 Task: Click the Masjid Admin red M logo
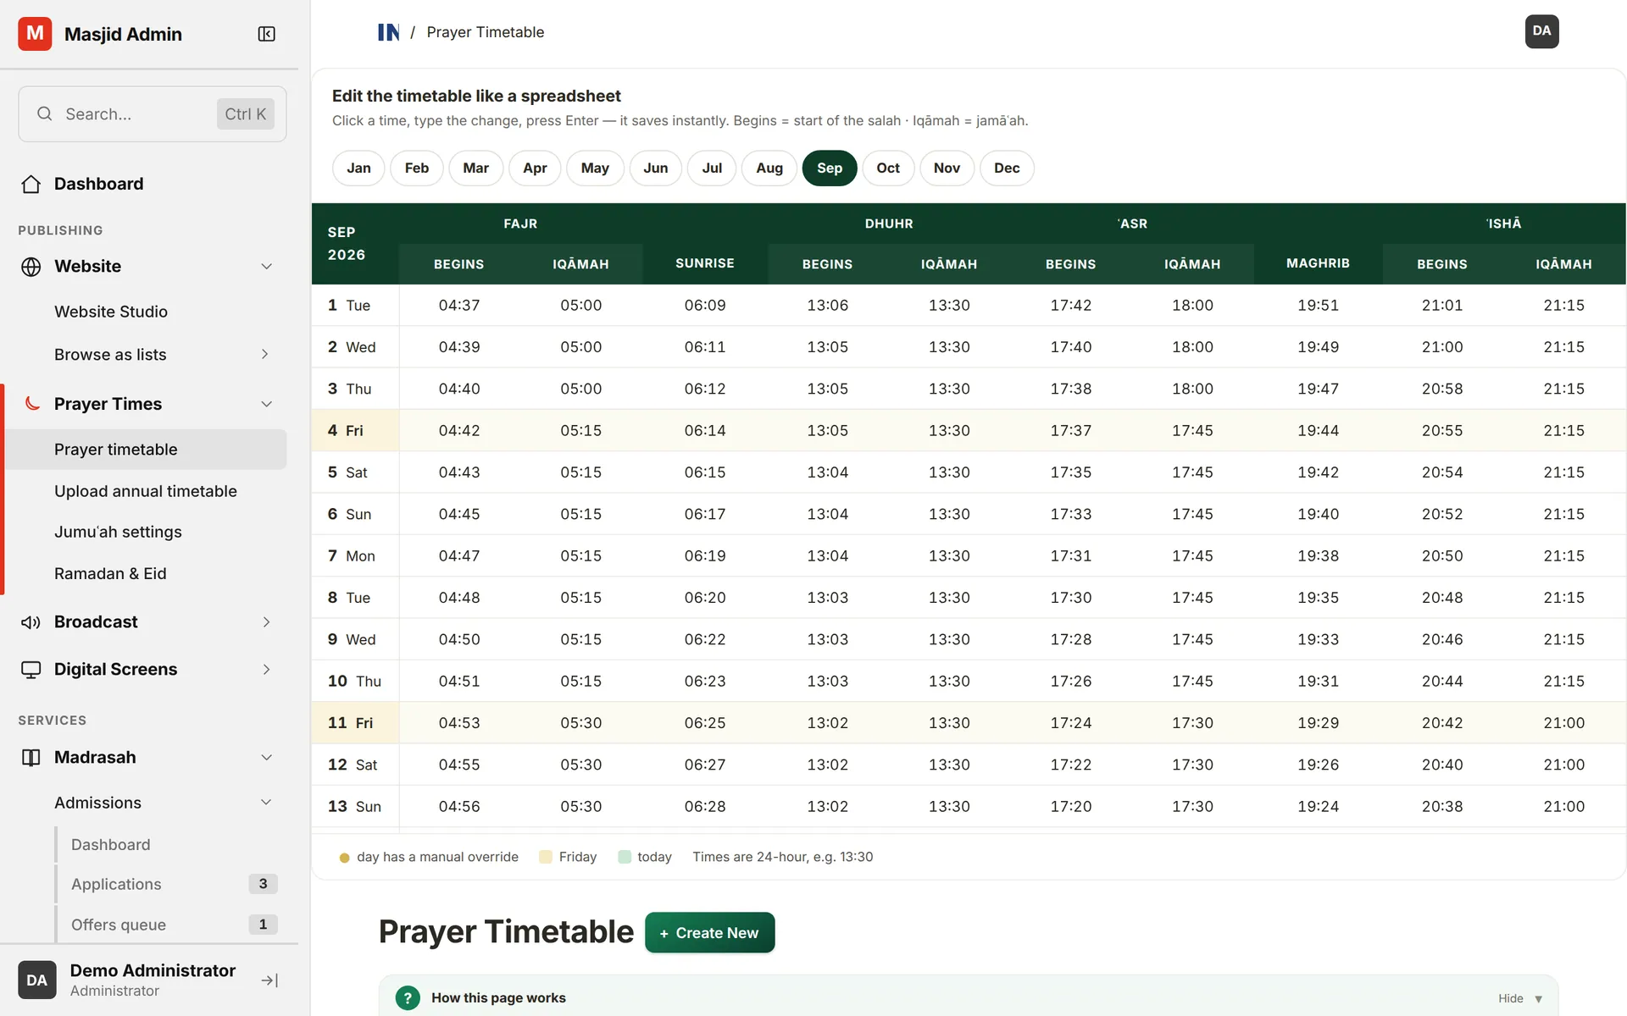35,34
